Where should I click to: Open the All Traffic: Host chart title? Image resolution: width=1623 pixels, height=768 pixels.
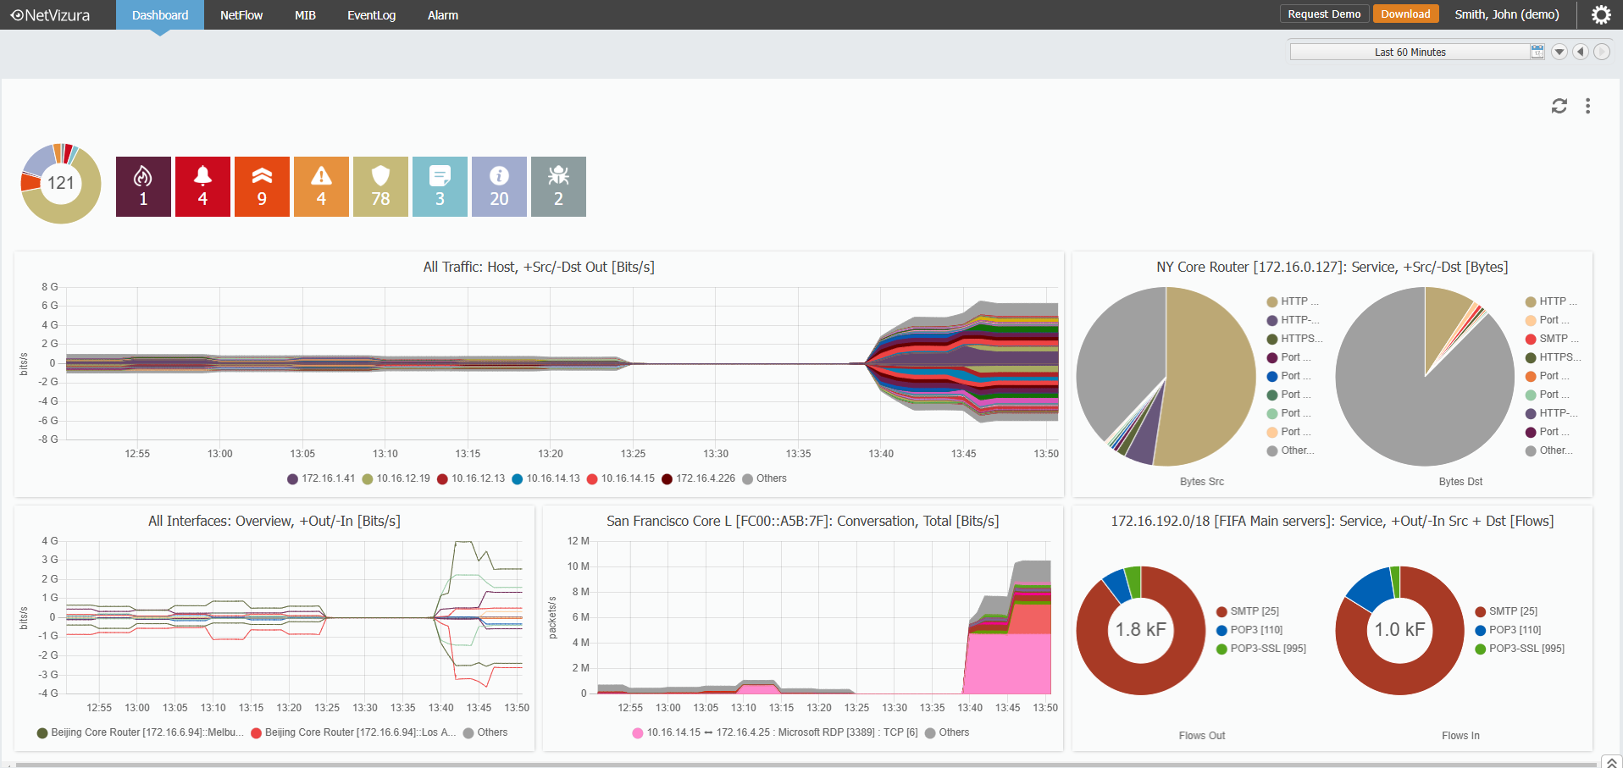539,267
